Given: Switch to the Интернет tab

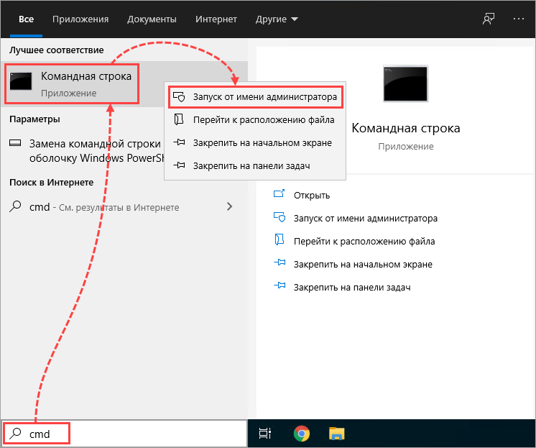Looking at the screenshot, I should (x=215, y=19).
